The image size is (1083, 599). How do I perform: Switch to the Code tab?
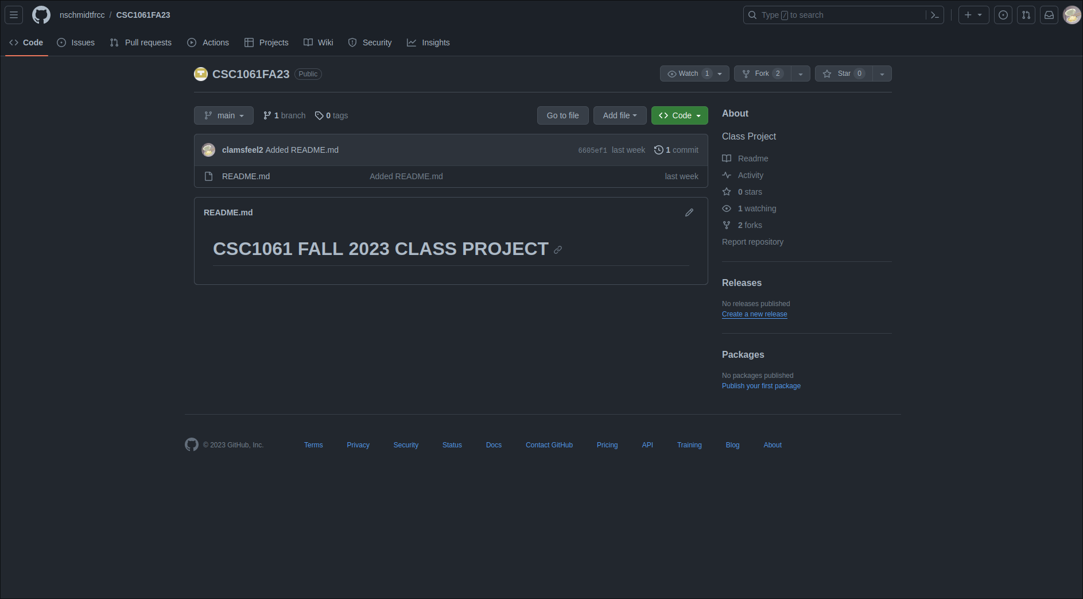(x=26, y=42)
